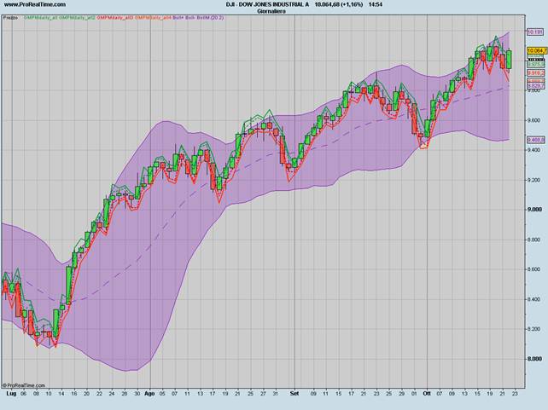Click the Ott month label on time axis

(x=427, y=393)
